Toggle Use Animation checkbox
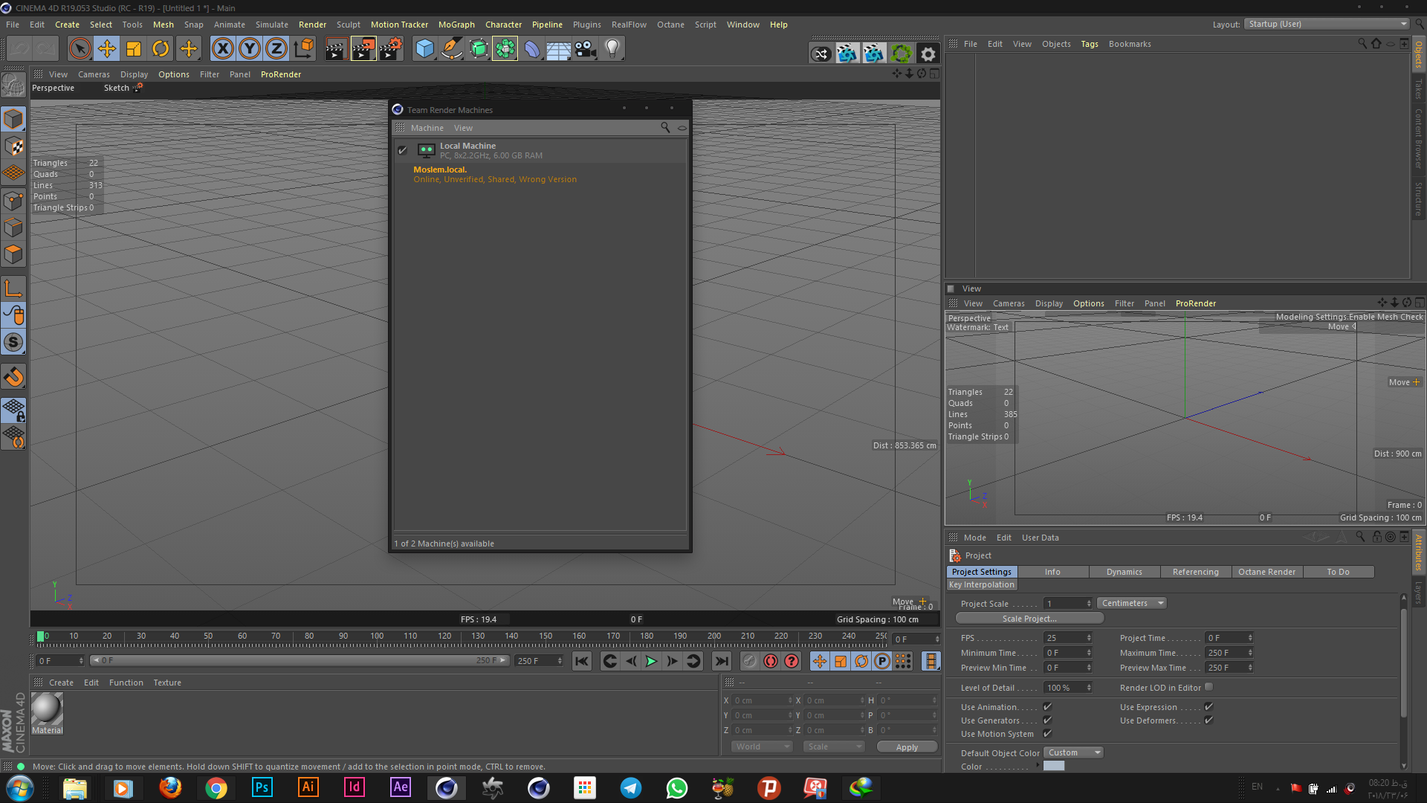1427x803 pixels. pos(1047,707)
